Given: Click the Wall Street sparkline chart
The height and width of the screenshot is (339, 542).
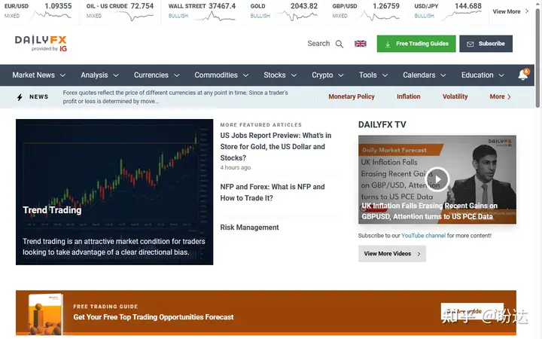Looking at the screenshot, I should 215,16.
